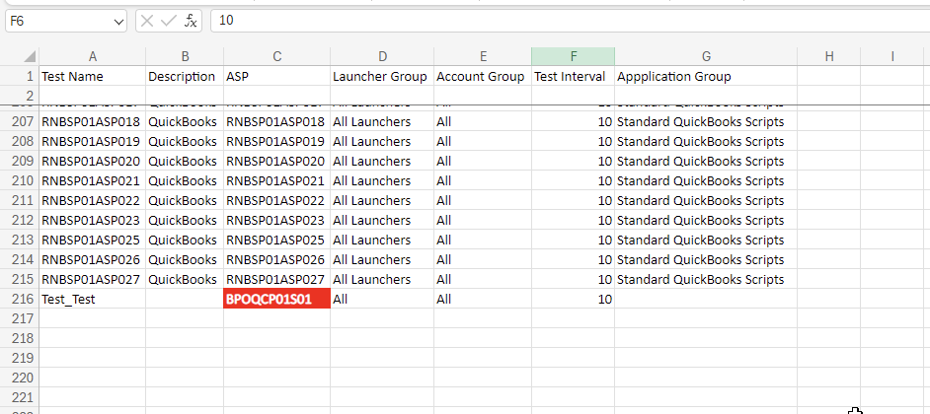930x414 pixels.
Task: Select cell A213 RNBSP01ASP025
Action: pos(92,240)
